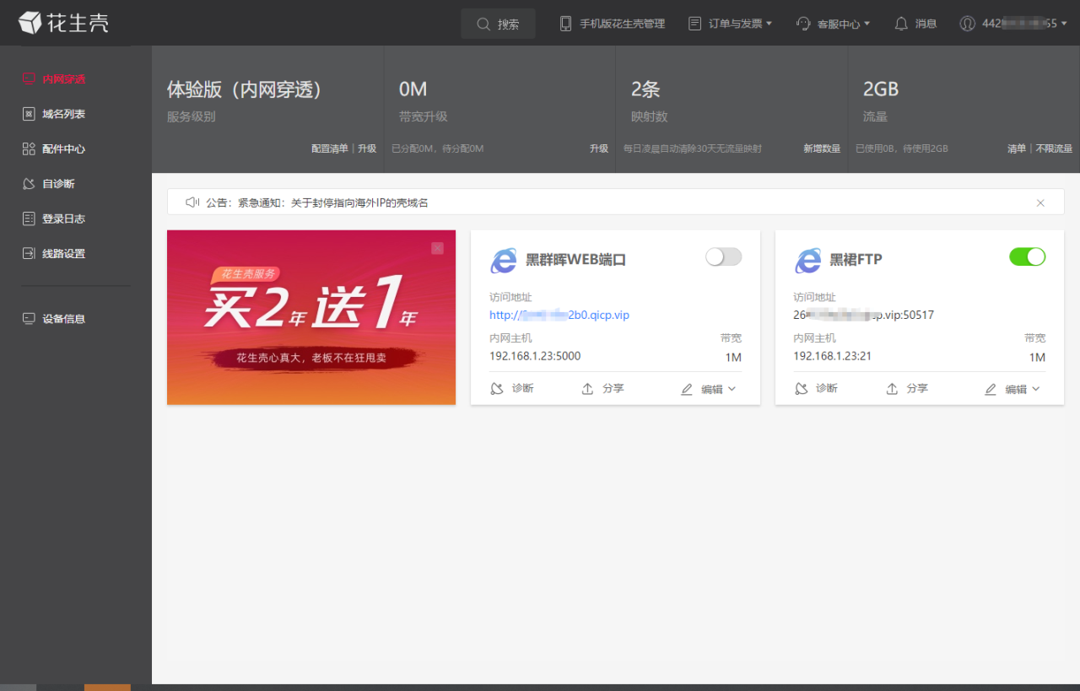1080x691 pixels.
Task: Enable the 黑群晖WEB端口 mapping switch
Action: 723,256
